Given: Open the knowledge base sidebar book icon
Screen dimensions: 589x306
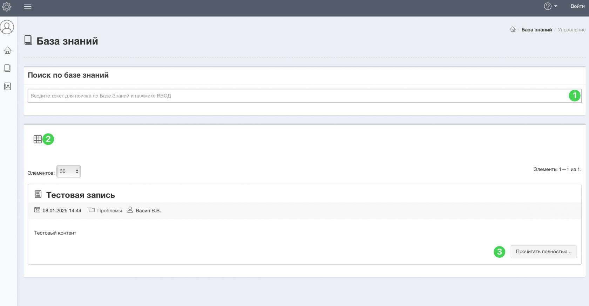Looking at the screenshot, I should [7, 68].
